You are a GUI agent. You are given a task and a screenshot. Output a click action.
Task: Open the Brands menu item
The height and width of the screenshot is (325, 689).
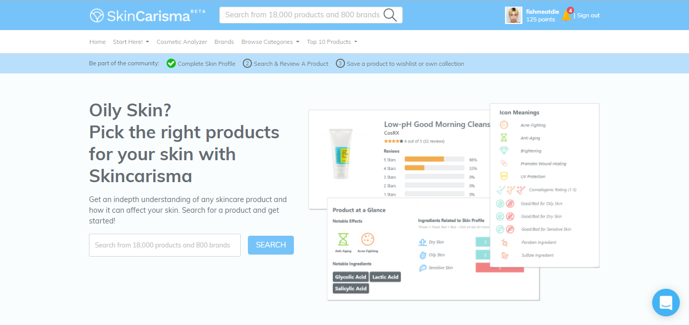click(x=224, y=42)
